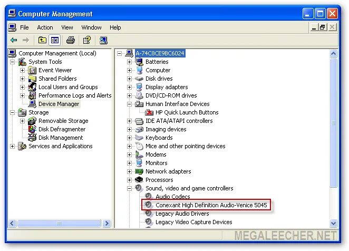Image resolution: width=349 pixels, height=251 pixels.
Task: Click left pane horizontal scroll left arrow
Action: coord(12,224)
